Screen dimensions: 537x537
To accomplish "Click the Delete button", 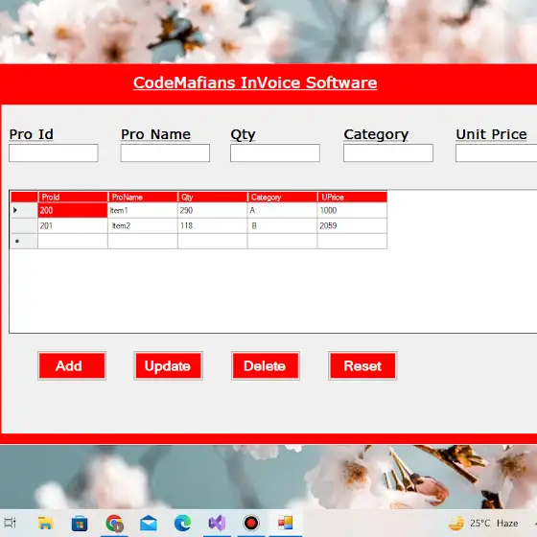I will 266,365.
